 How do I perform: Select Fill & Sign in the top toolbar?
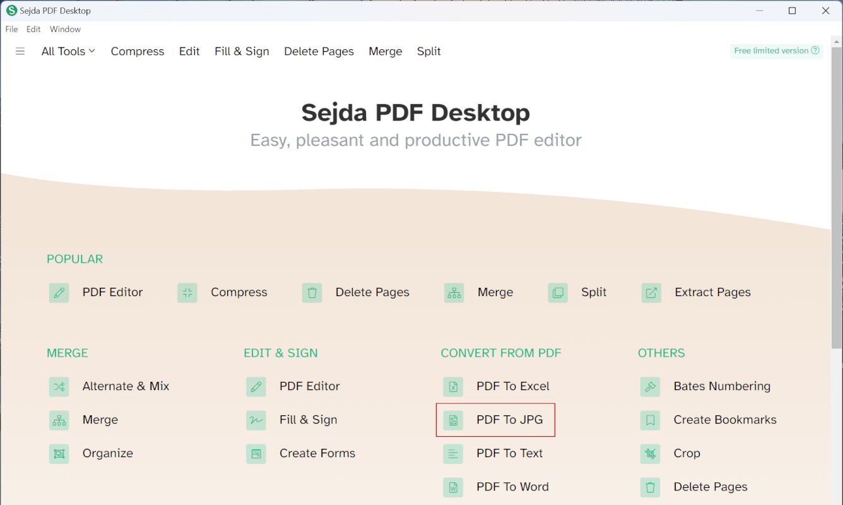point(242,52)
